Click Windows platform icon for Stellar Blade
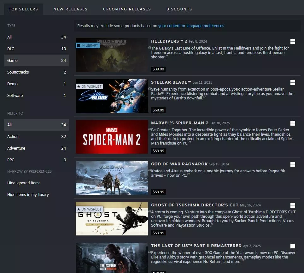 293,82
